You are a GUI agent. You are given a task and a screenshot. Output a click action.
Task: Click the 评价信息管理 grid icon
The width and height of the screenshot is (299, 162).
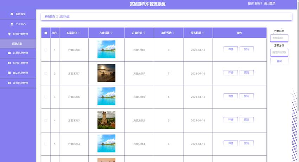tap(9, 83)
